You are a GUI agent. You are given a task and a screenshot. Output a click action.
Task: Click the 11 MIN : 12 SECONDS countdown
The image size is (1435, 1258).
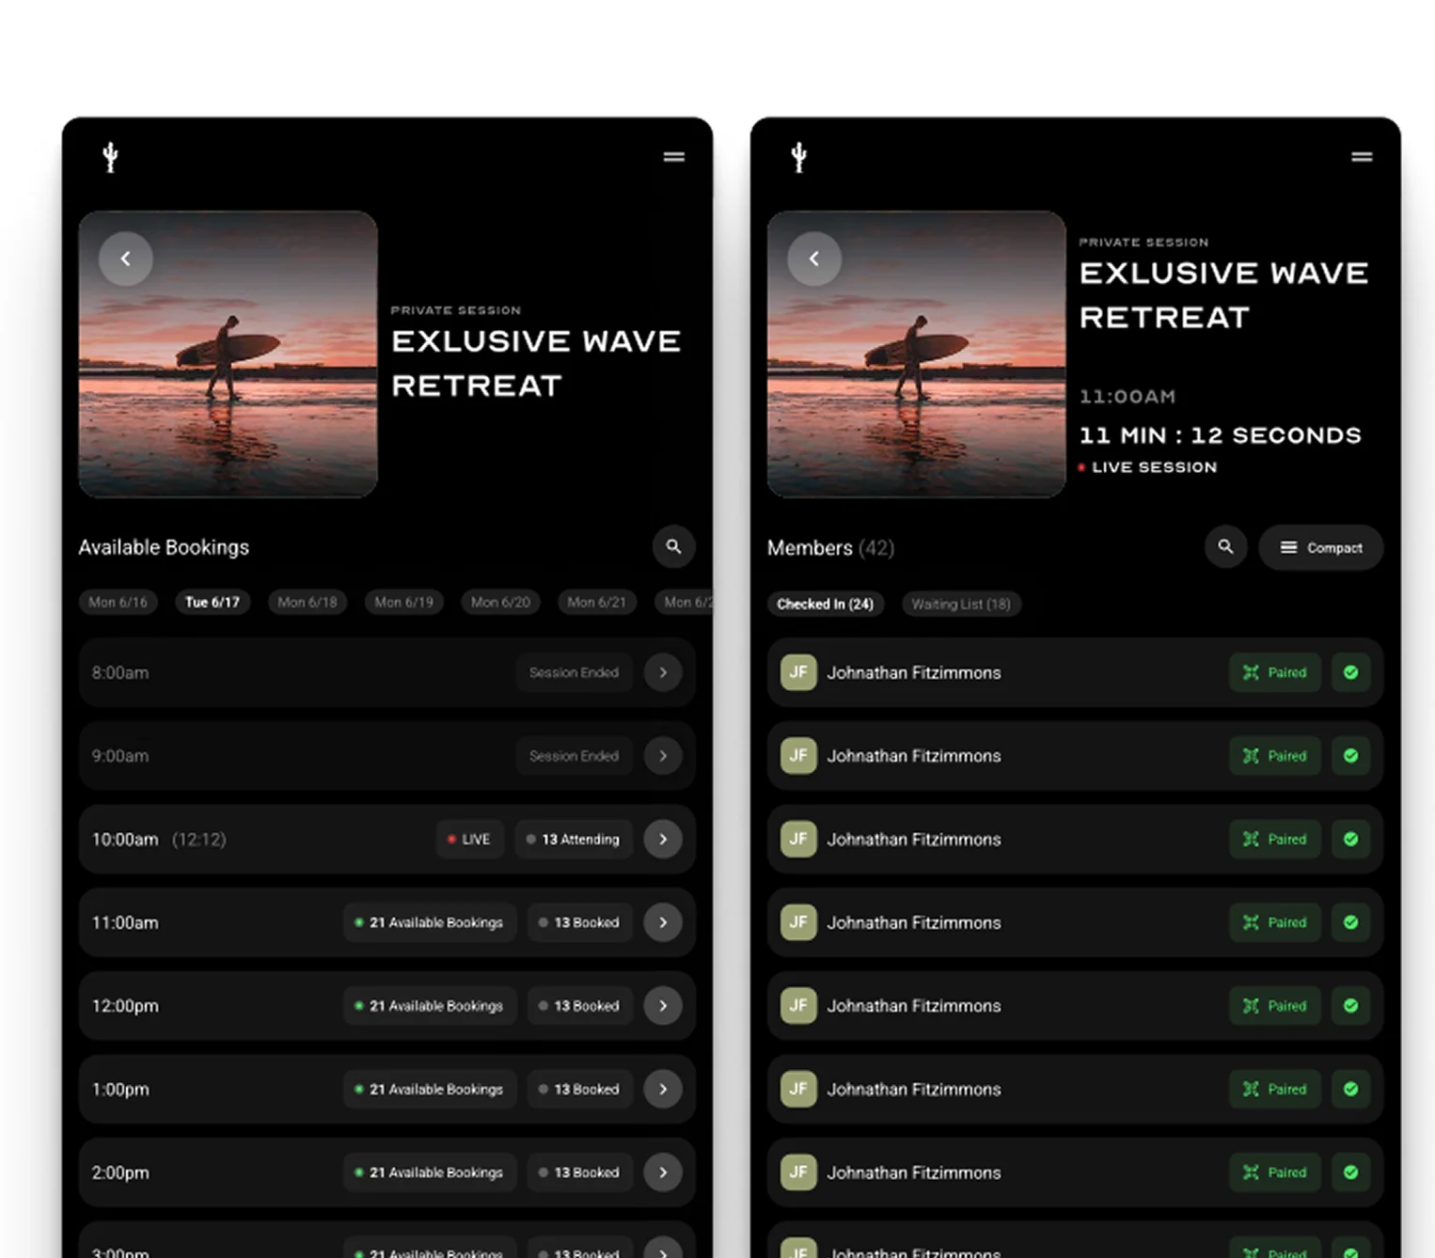click(1220, 435)
